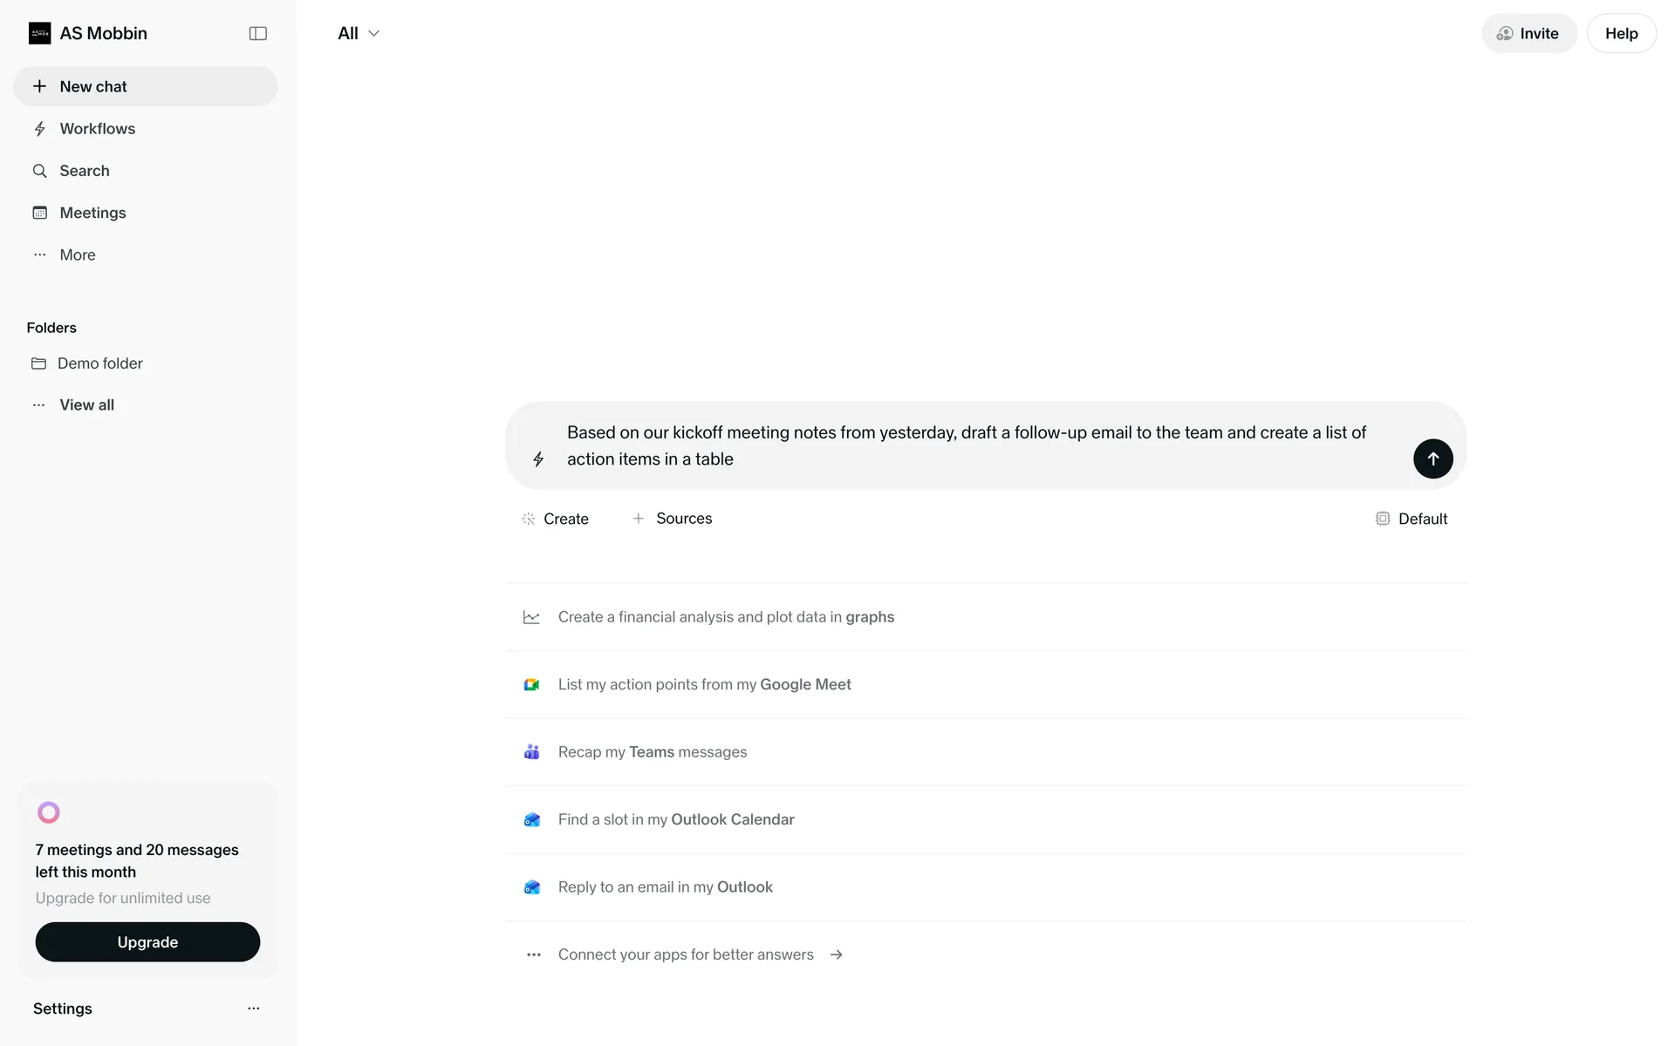1675x1046 pixels.
Task: Expand More options in the sidebar
Action: click(77, 255)
